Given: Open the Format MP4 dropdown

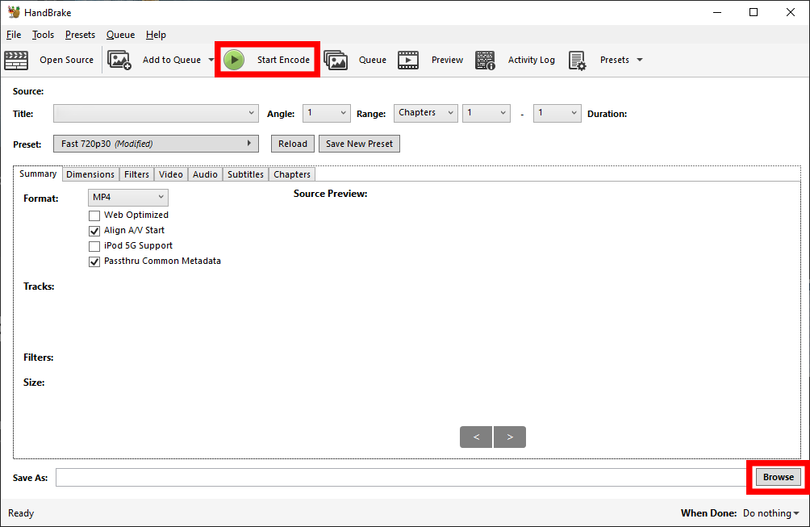Looking at the screenshot, I should coord(128,198).
